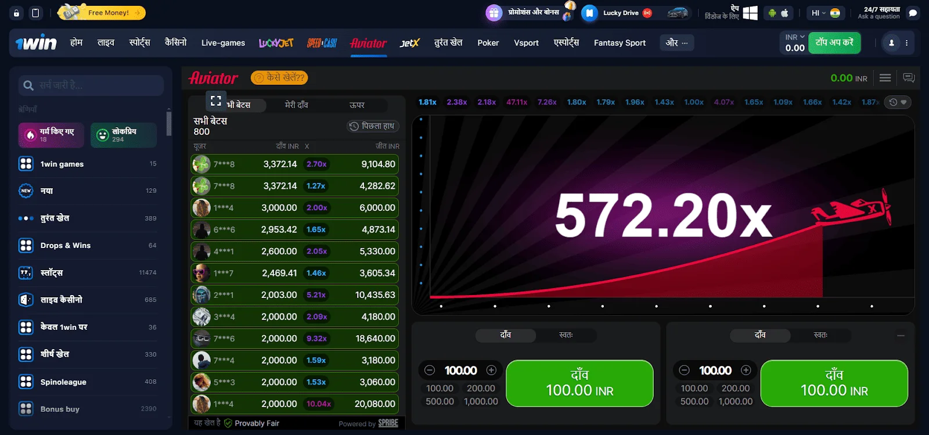Place left bet of 100.00 INR

579,383
